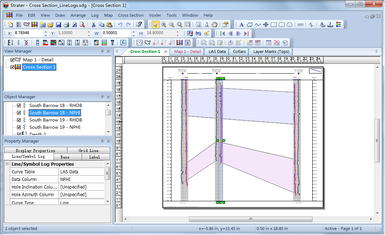Select the Zoom In magnifier tool
385x235 pixels.
click(x=164, y=25)
